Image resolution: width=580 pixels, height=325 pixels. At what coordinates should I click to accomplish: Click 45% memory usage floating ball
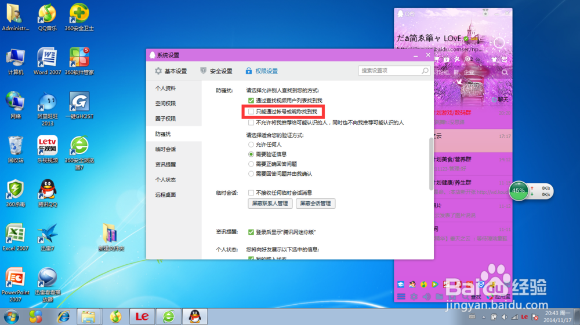519,191
